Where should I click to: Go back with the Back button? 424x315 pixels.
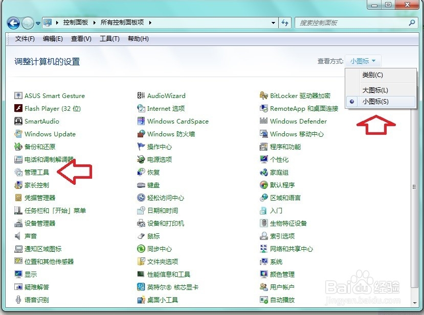13,23
